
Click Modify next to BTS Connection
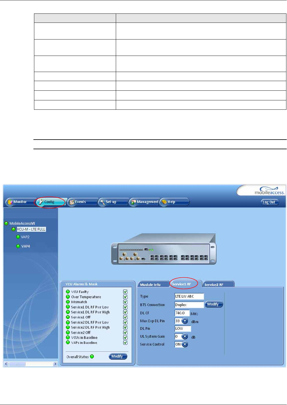214,304
